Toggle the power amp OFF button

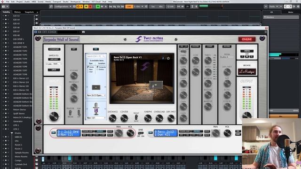coord(74,49)
